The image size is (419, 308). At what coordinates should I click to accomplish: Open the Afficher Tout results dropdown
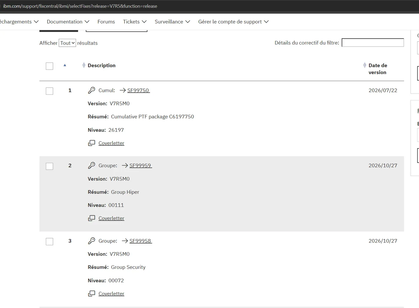(67, 43)
